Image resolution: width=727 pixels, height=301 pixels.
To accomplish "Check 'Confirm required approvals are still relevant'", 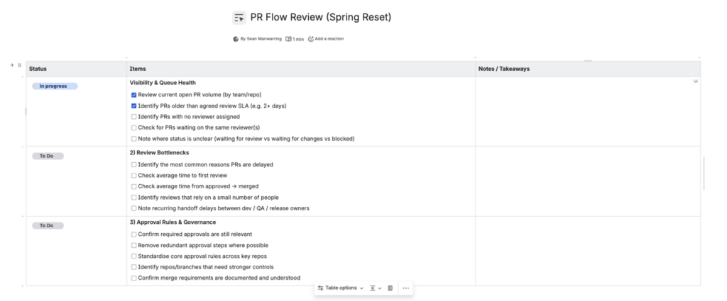I will tap(134, 234).
